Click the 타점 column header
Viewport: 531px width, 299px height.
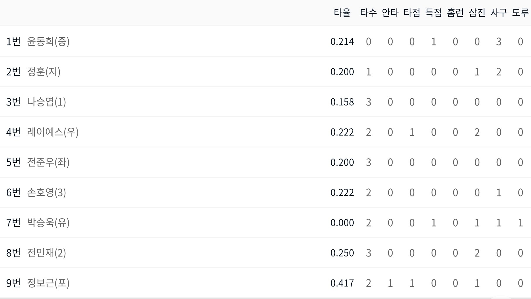tap(412, 13)
